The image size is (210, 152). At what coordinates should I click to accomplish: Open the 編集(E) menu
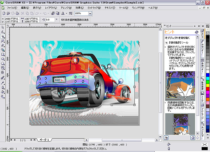tap(25, 8)
